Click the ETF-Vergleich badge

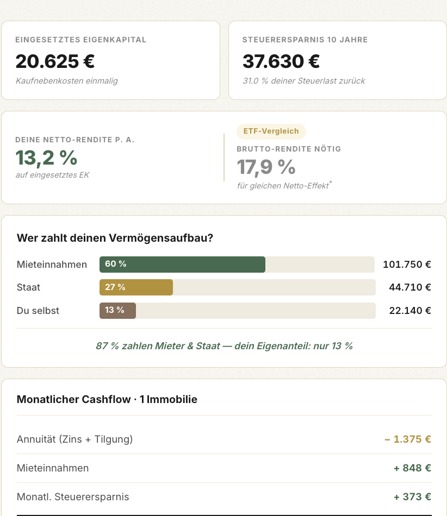click(x=271, y=131)
